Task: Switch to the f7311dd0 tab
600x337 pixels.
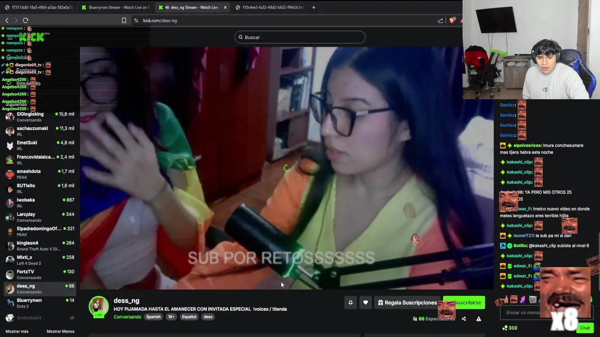Action: click(38, 7)
